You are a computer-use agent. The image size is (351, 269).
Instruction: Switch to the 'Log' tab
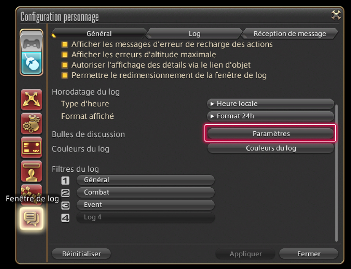pos(194,34)
